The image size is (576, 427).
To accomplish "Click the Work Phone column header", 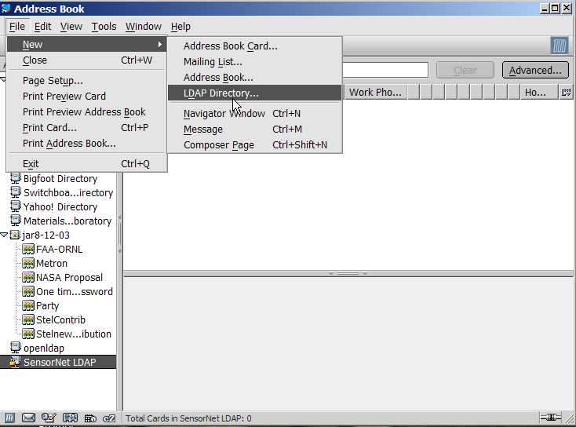I will coord(375,93).
